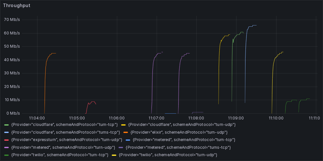
Task: Click the red expressturn series color marker
Action: 6,140
